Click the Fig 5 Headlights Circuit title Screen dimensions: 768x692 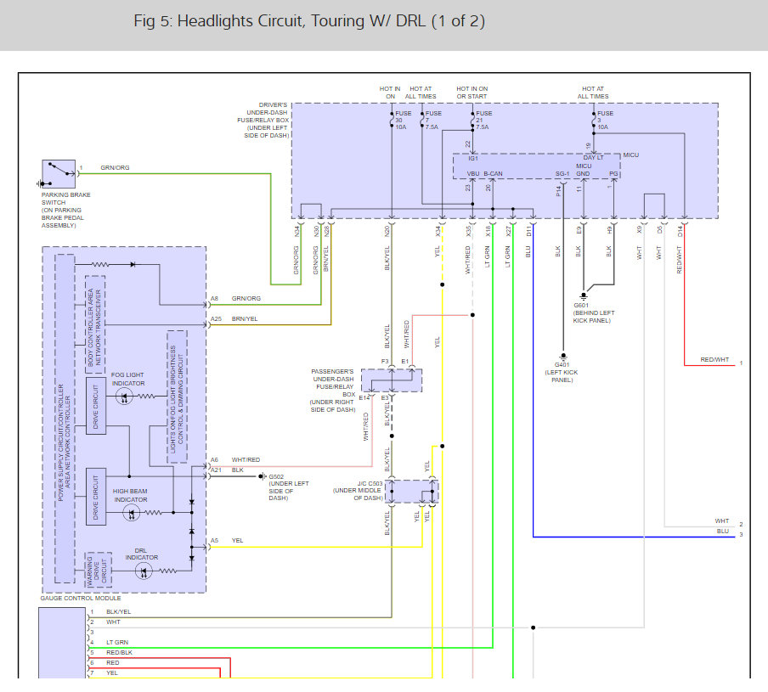point(309,21)
